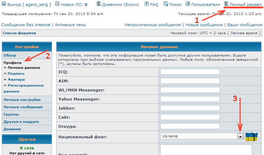264x155 pixels.
Task: Click the Пользователи members icon
Action: click(188, 5)
